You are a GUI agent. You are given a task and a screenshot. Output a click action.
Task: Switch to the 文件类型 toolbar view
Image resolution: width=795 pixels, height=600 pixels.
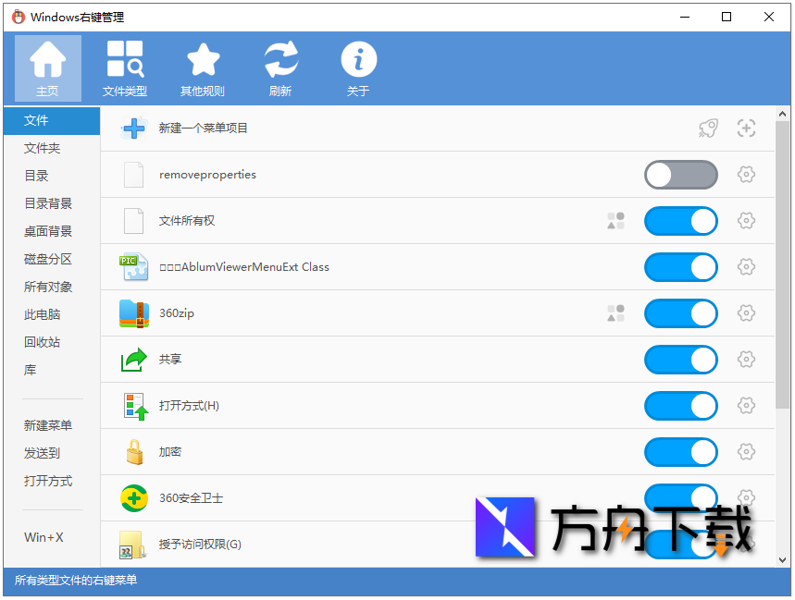coord(124,67)
